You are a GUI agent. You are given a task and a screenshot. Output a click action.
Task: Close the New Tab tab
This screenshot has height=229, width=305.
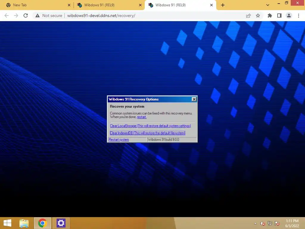69,5
